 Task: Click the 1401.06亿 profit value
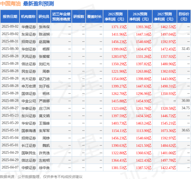coord(168,153)
